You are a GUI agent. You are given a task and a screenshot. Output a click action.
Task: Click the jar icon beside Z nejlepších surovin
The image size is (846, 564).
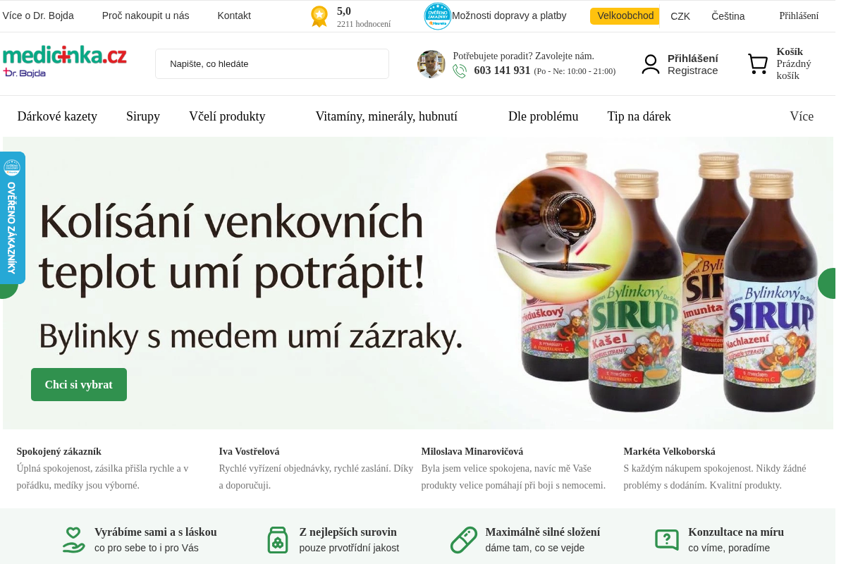coord(278,540)
